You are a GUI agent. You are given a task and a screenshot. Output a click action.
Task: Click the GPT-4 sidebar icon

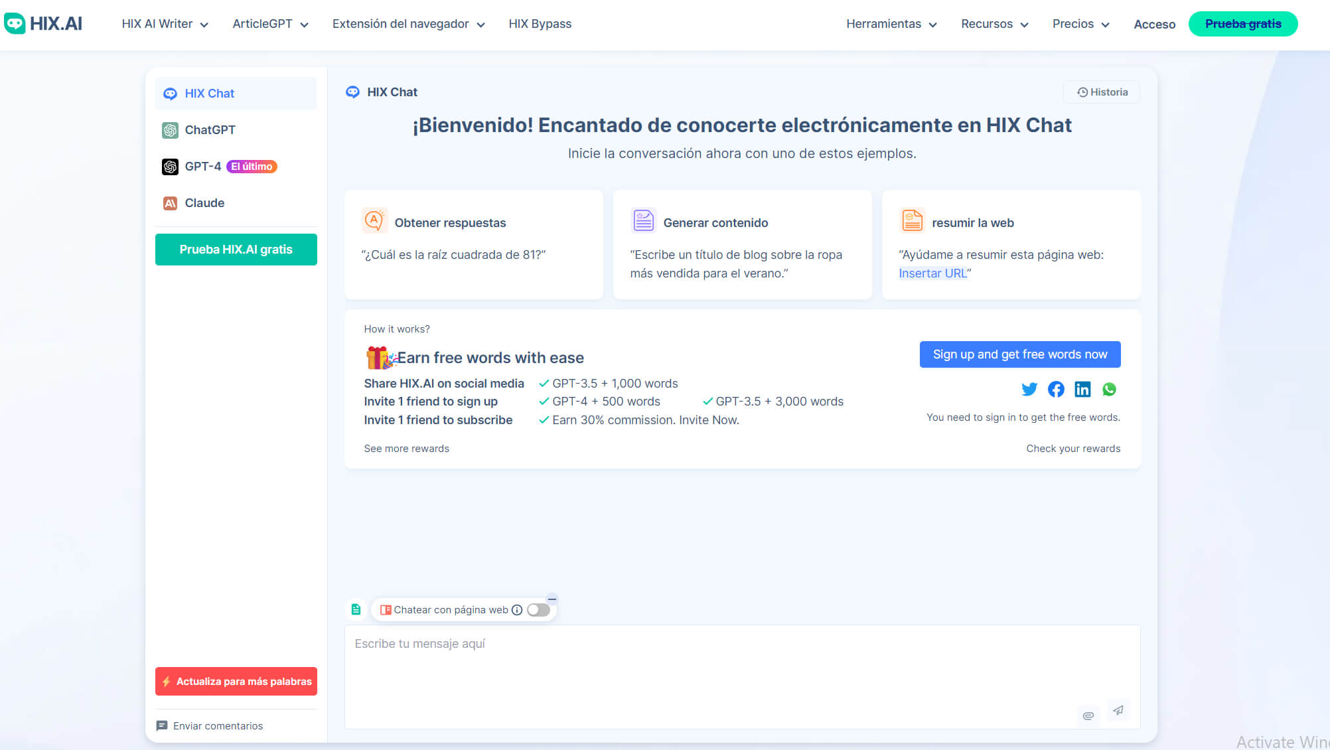(170, 167)
